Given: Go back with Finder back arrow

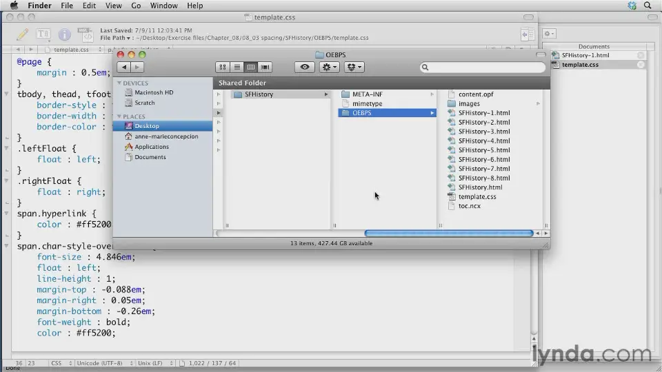Looking at the screenshot, I should point(124,67).
